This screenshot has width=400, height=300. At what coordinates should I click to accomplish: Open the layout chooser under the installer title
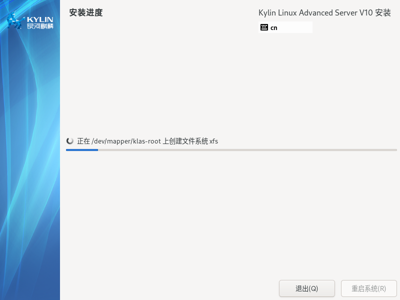pyautogui.click(x=285, y=27)
